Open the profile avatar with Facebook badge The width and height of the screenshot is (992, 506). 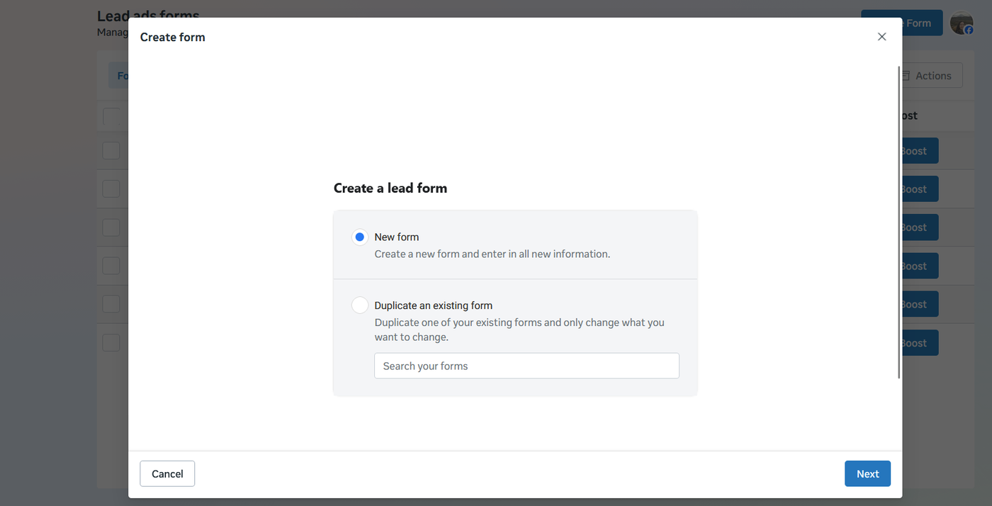tap(962, 23)
